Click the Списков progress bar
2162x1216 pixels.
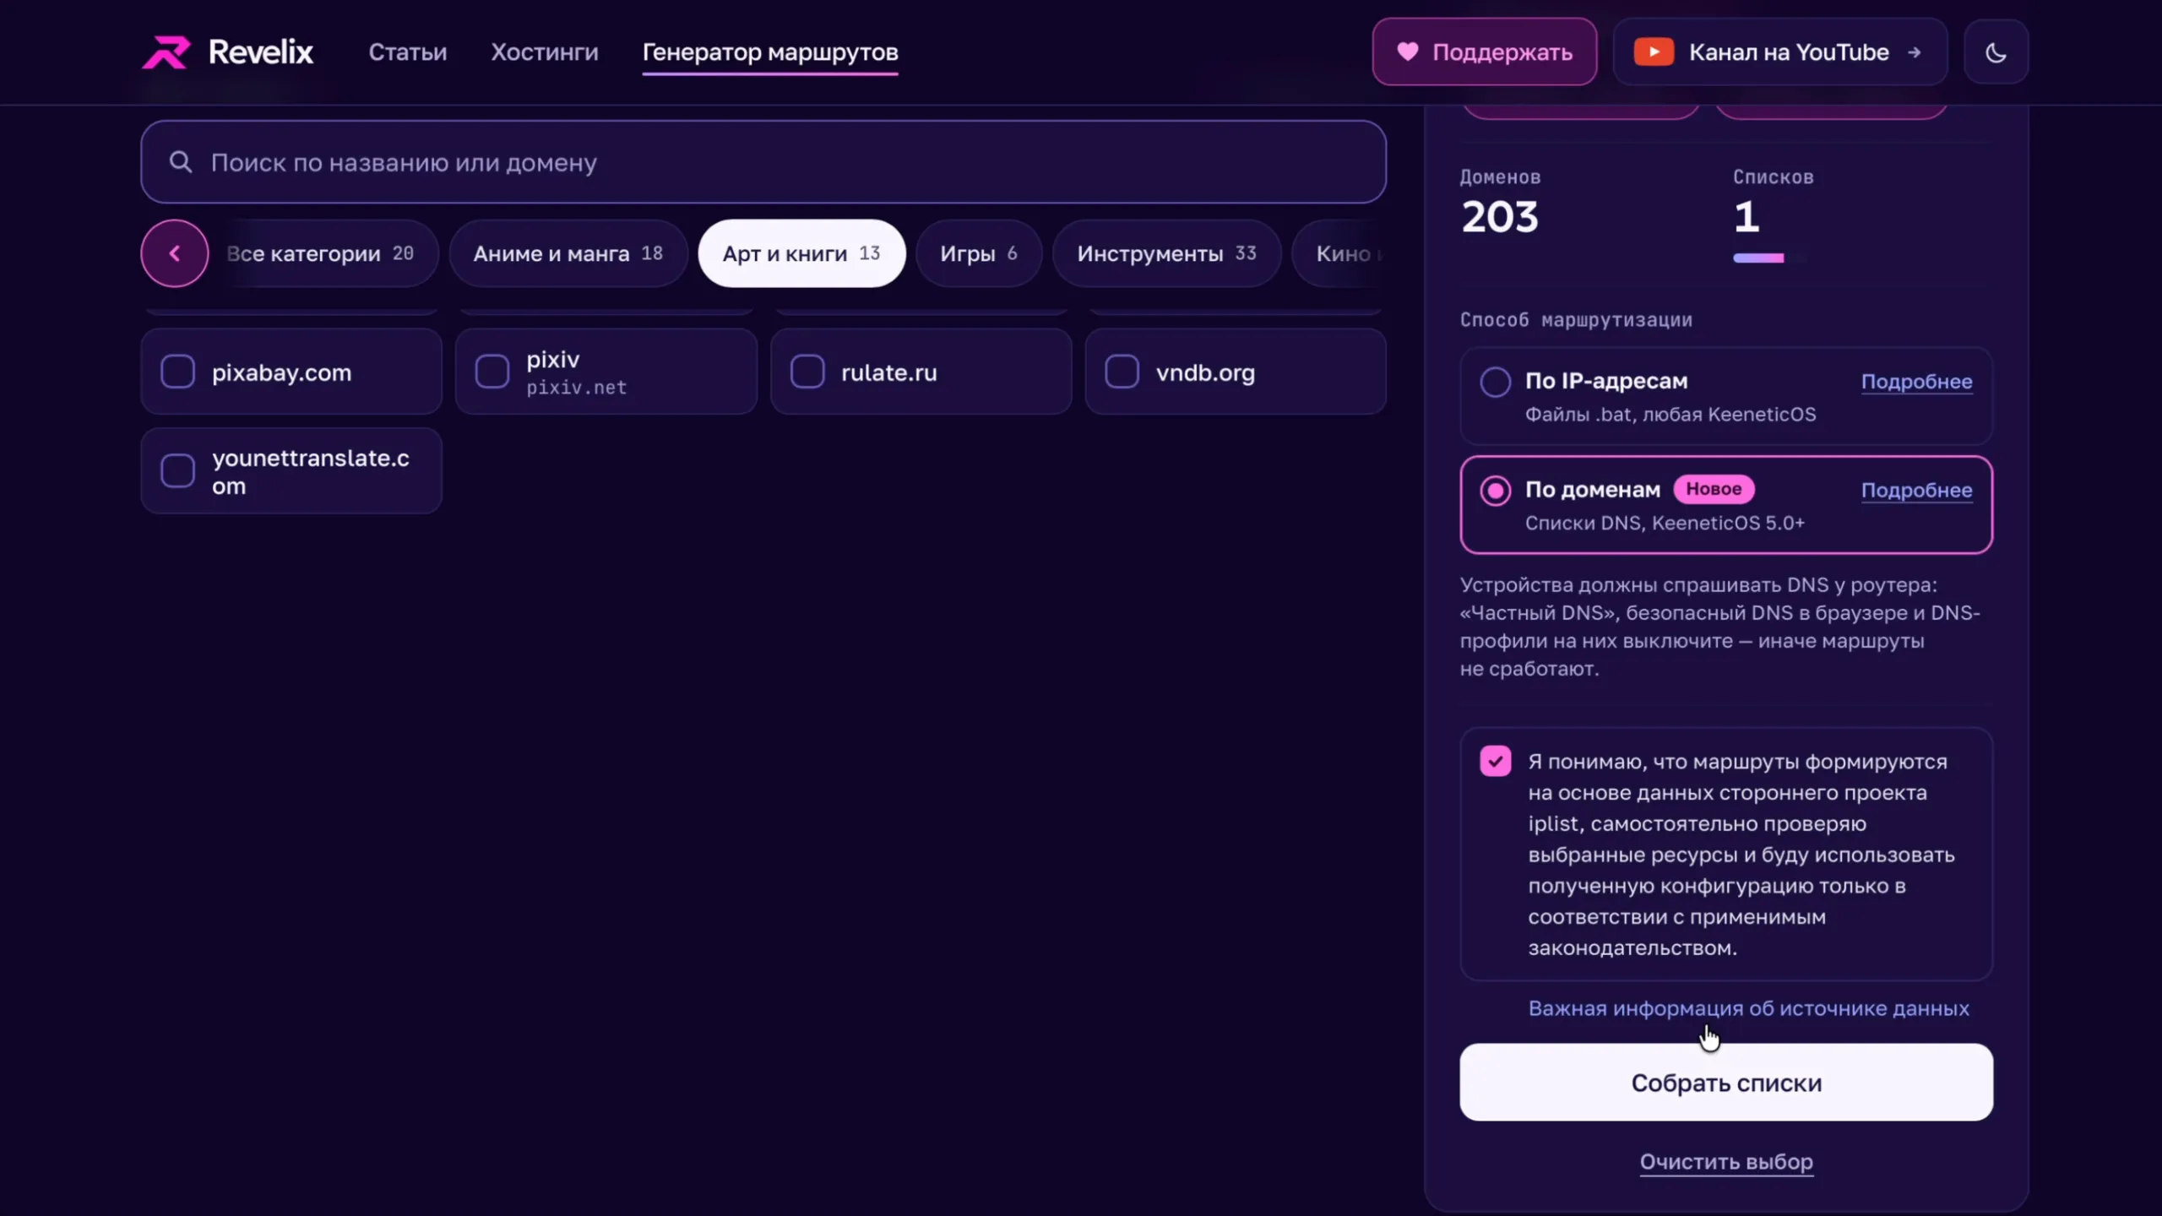[x=1769, y=258]
